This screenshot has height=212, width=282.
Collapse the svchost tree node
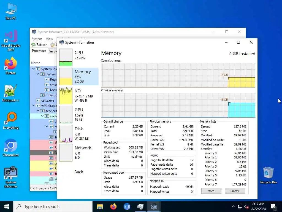click(42, 116)
